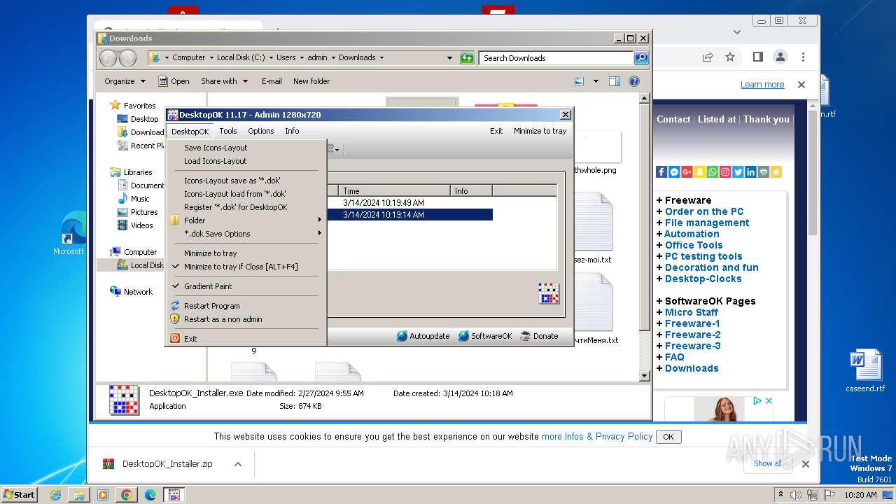Select Save Icons-Layout

click(216, 148)
